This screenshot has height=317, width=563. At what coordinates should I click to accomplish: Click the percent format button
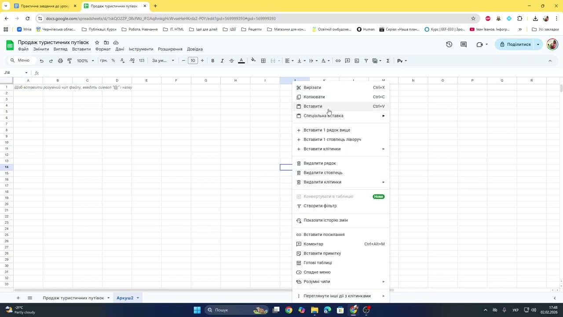coord(113,61)
